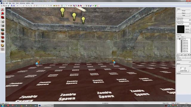This screenshot has width=191, height=107.
Task: Toggle the Objective1 visgroup checkbox
Action: click(x=182, y=40)
